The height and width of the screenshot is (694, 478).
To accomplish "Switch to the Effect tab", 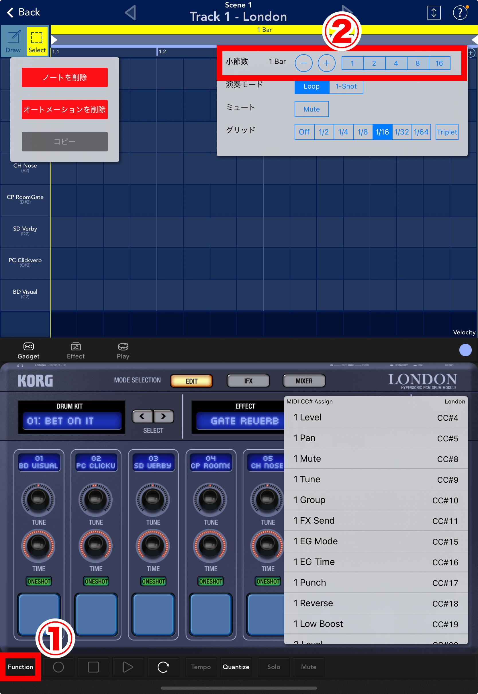I will [76, 351].
